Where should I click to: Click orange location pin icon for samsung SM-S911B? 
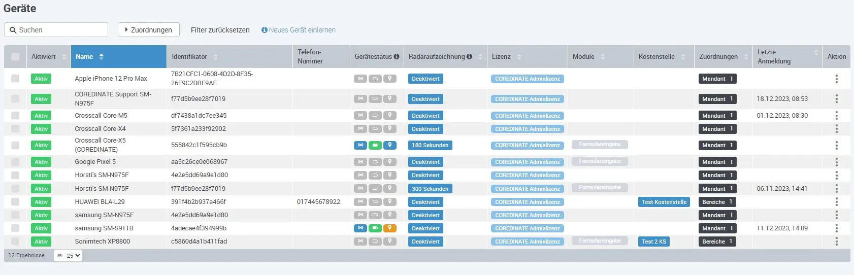tap(390, 228)
